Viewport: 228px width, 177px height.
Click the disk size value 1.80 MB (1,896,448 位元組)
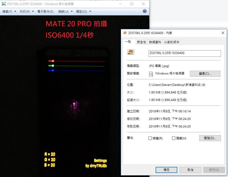click(168, 100)
